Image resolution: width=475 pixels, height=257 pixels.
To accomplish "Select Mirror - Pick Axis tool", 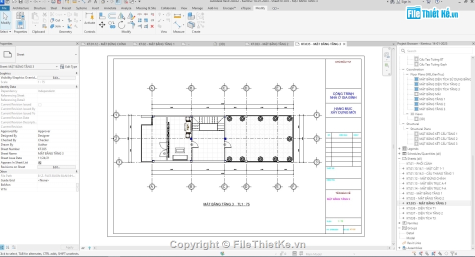I will (121, 16).
